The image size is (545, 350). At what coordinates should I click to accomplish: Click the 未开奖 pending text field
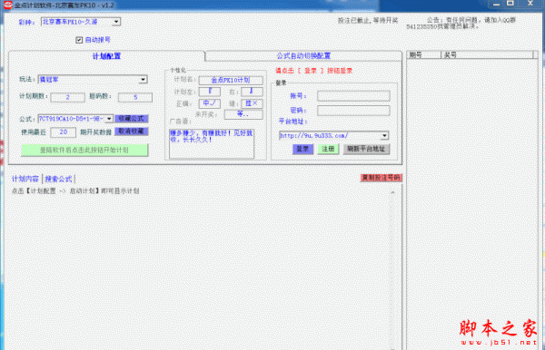point(243,114)
